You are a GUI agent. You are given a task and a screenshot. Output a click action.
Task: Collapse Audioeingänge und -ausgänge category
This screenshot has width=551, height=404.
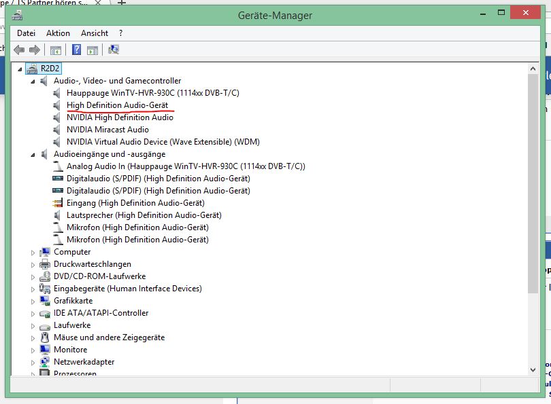pyautogui.click(x=33, y=155)
